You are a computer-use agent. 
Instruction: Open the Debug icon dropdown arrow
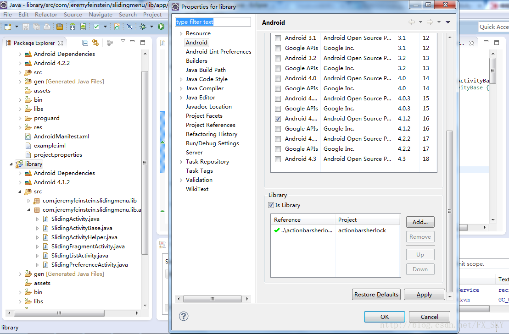pos(151,27)
